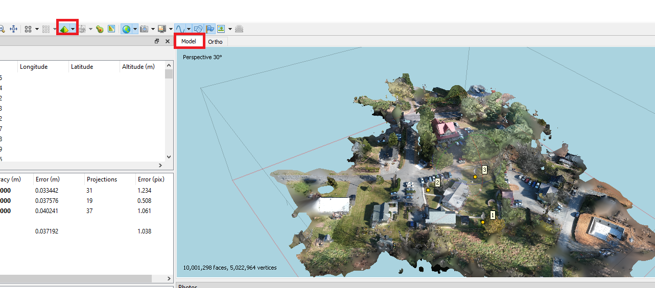Toggle the Show Shapes curve icon

tap(180, 29)
